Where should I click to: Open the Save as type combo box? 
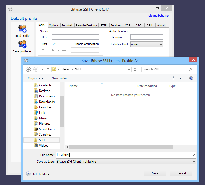[126, 162]
